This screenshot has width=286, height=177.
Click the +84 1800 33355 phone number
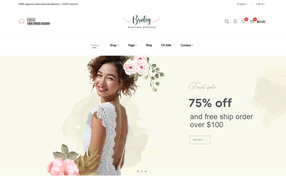(38, 24)
